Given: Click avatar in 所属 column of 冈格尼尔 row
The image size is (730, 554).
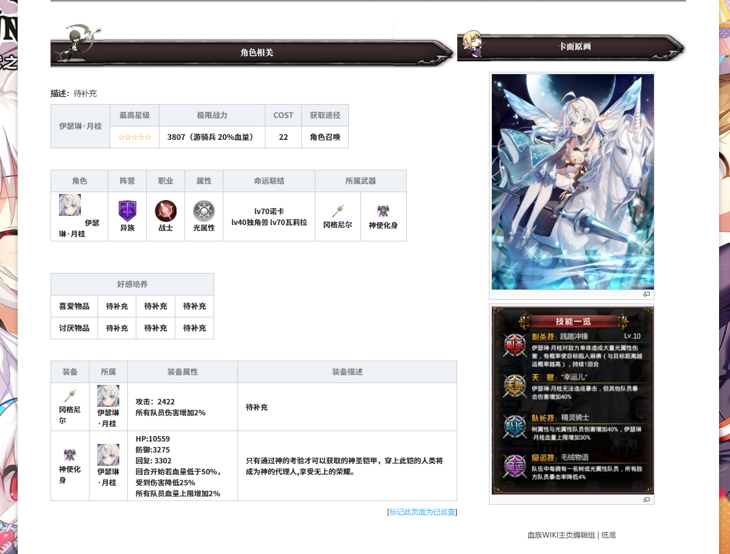Looking at the screenshot, I should (x=108, y=396).
